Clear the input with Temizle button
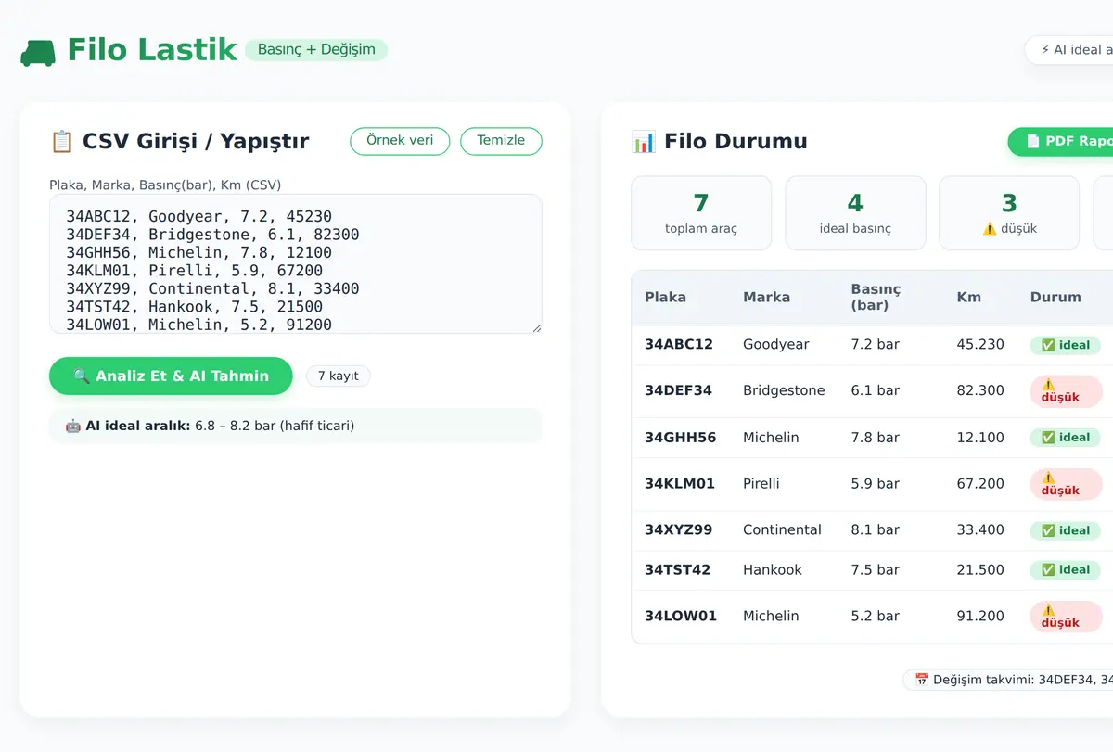Screen dimensions: 1113x752 [x=501, y=141]
